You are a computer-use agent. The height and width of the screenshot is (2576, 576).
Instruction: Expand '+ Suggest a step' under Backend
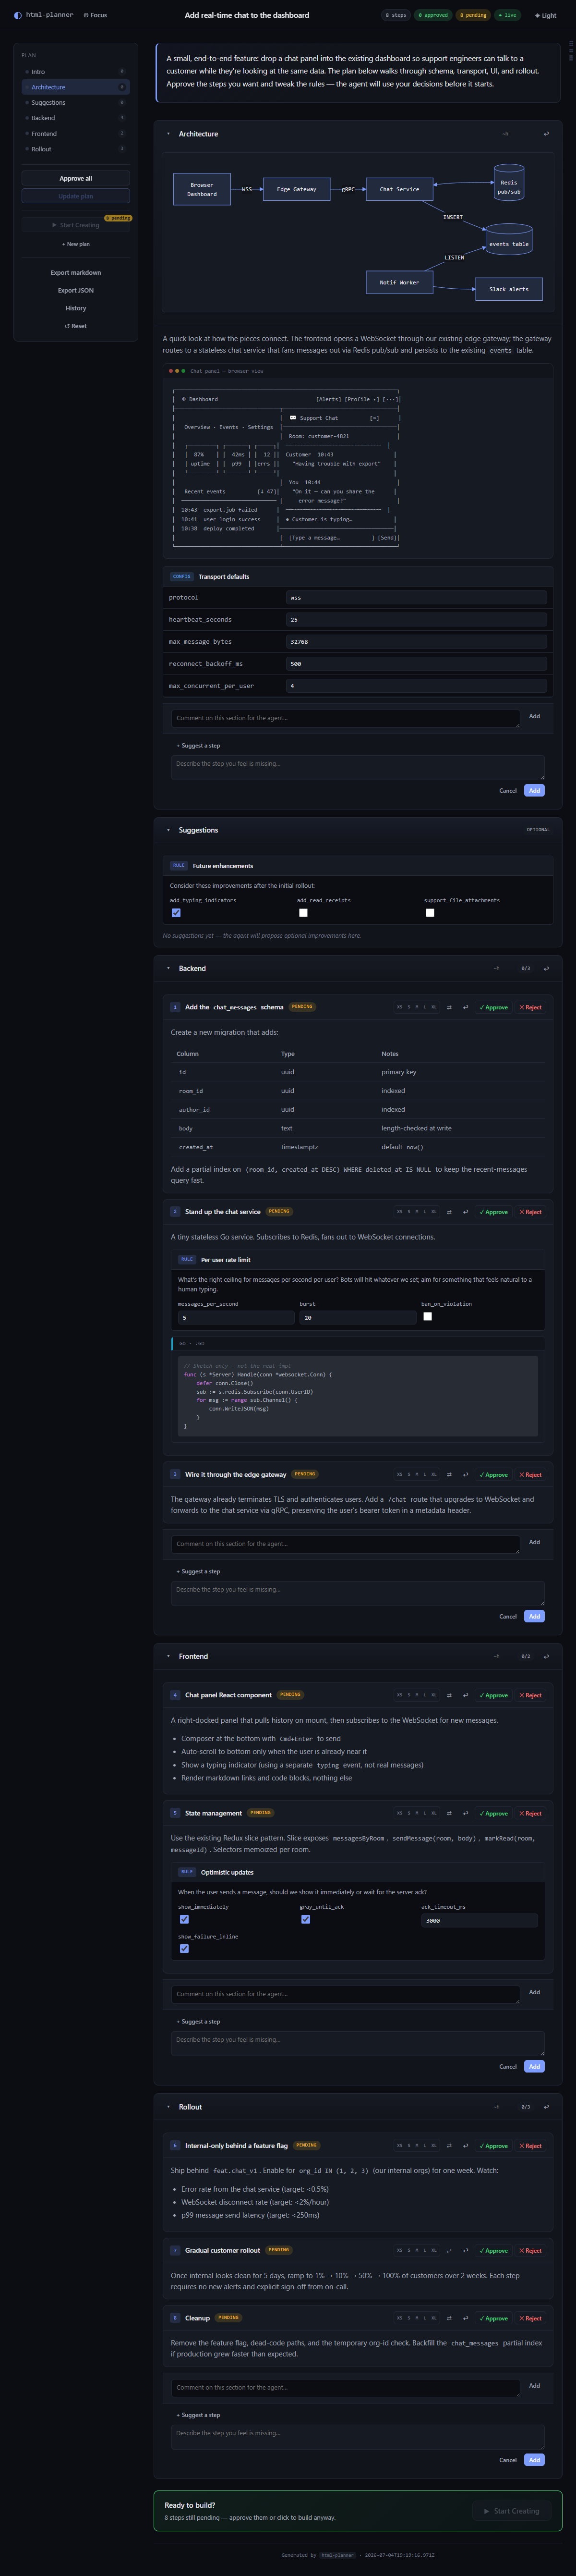(x=199, y=1571)
